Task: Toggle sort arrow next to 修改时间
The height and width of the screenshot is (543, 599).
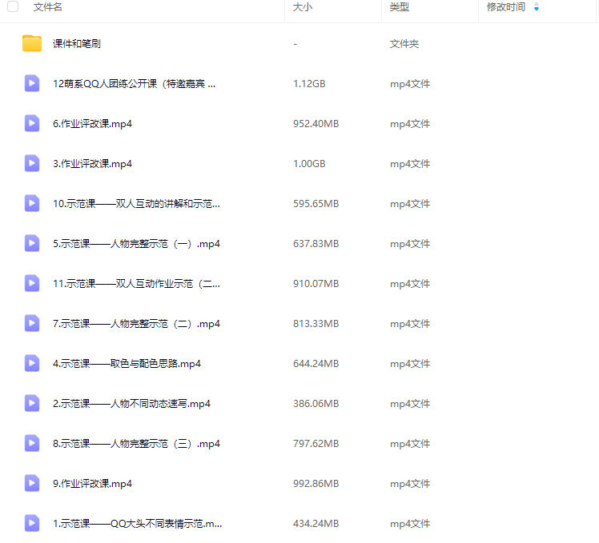Action: [x=537, y=7]
